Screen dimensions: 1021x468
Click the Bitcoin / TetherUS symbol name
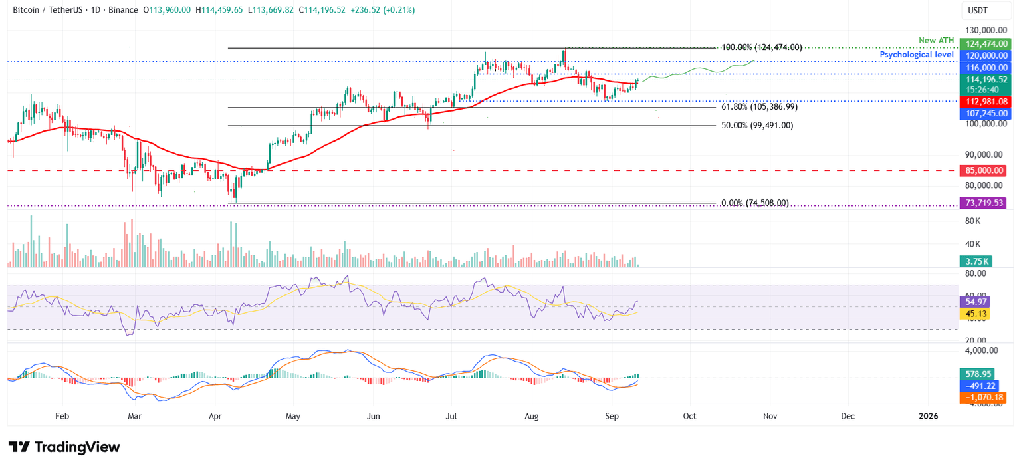tap(47, 10)
